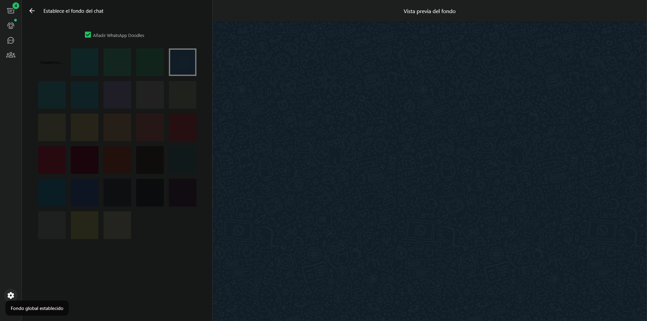Image resolution: width=647 pixels, height=321 pixels.
Task: Open the Settings gear icon
Action: 11,296
